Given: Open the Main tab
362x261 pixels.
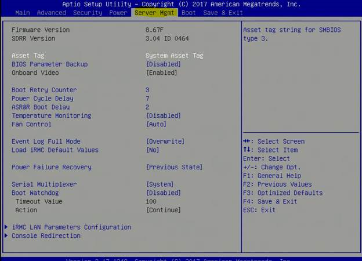Looking at the screenshot, I should 22,12.
